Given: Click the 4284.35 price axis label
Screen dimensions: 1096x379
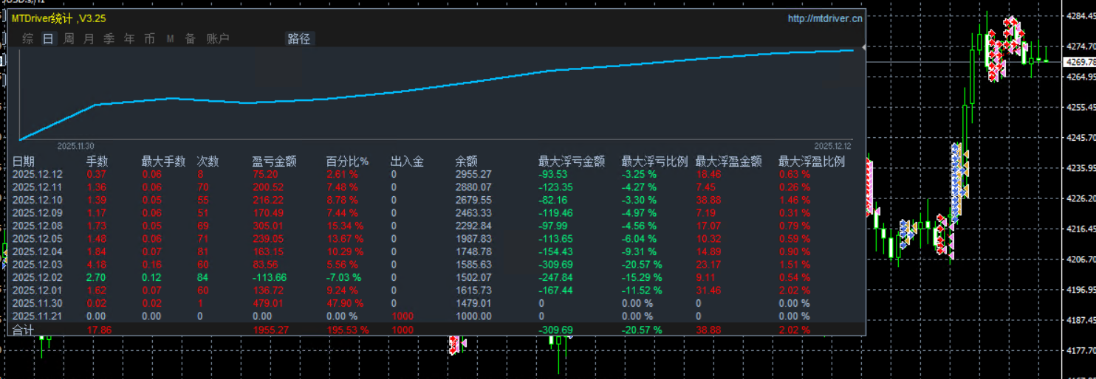Looking at the screenshot, I should 1080,15.
